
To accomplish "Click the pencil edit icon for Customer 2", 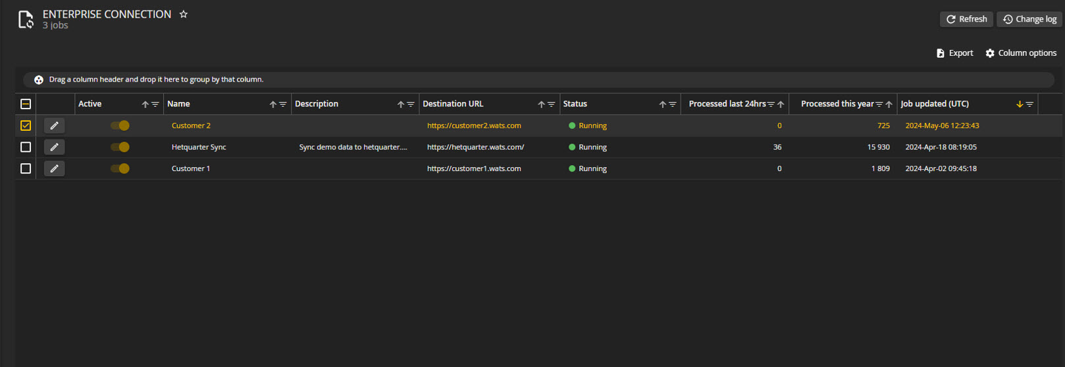I will click(54, 126).
